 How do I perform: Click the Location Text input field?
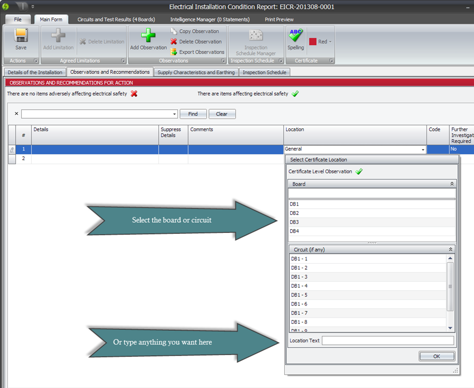(x=387, y=341)
